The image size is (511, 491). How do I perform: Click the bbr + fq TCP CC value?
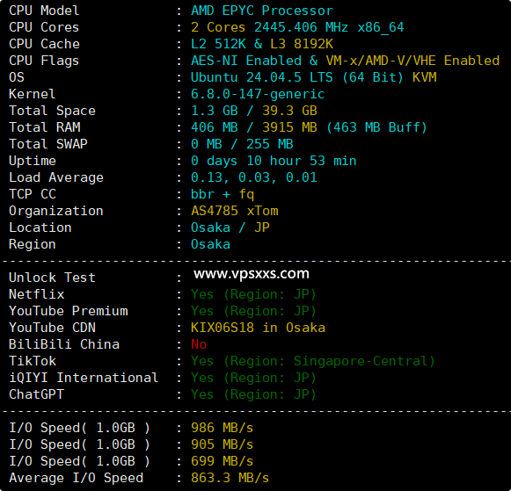[x=223, y=195]
